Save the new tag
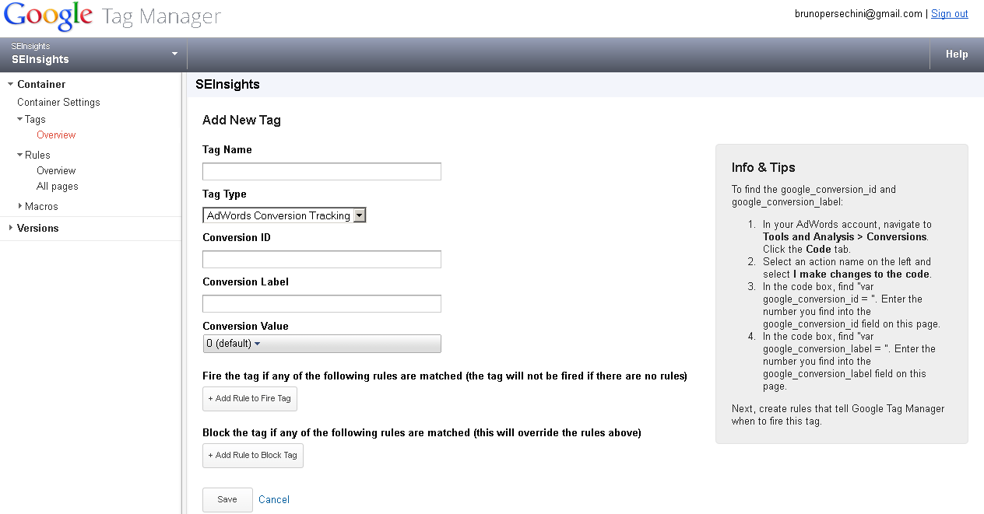This screenshot has width=984, height=514. pyautogui.click(x=227, y=499)
